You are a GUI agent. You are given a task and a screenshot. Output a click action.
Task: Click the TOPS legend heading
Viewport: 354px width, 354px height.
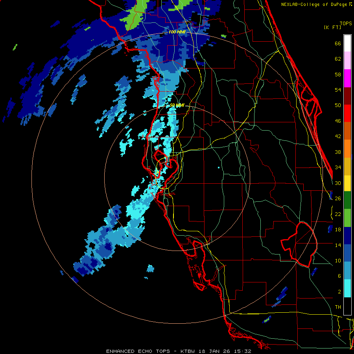(x=346, y=24)
